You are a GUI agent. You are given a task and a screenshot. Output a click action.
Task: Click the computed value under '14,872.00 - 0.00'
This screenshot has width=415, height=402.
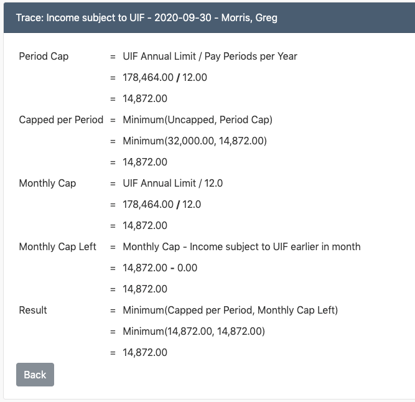pyautogui.click(x=145, y=289)
